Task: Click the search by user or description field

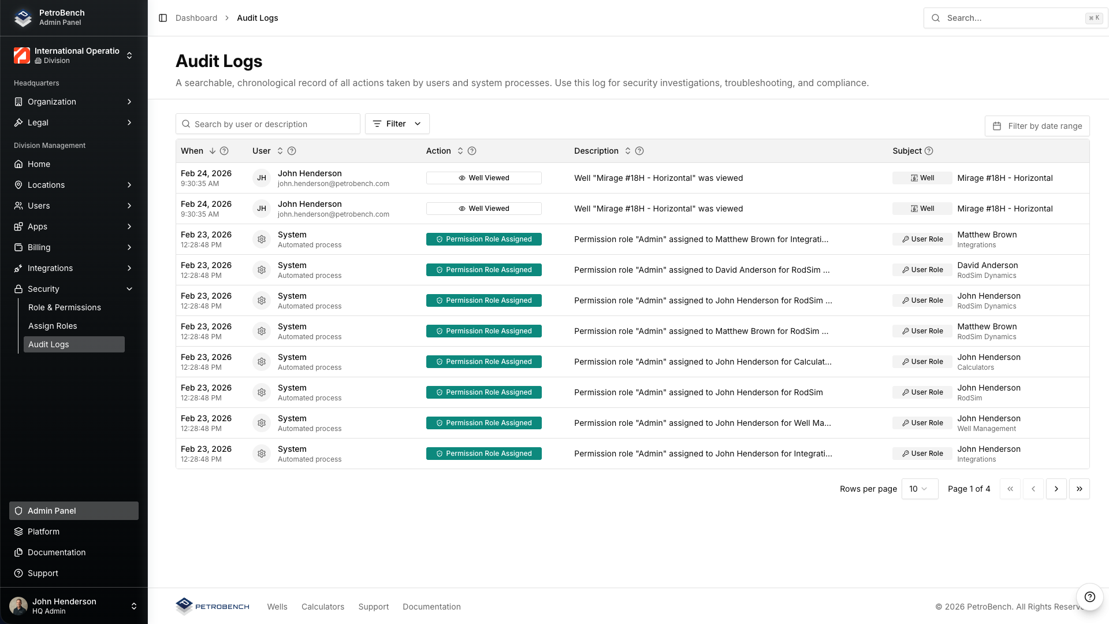Action: 268,124
